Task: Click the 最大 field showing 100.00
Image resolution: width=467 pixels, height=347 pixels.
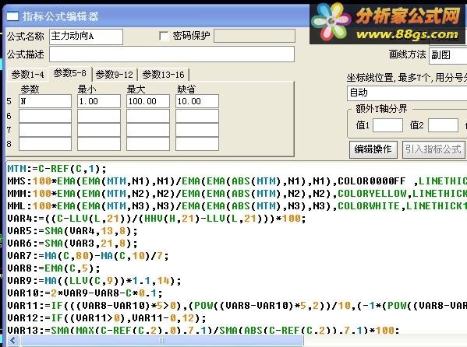Action: point(148,101)
